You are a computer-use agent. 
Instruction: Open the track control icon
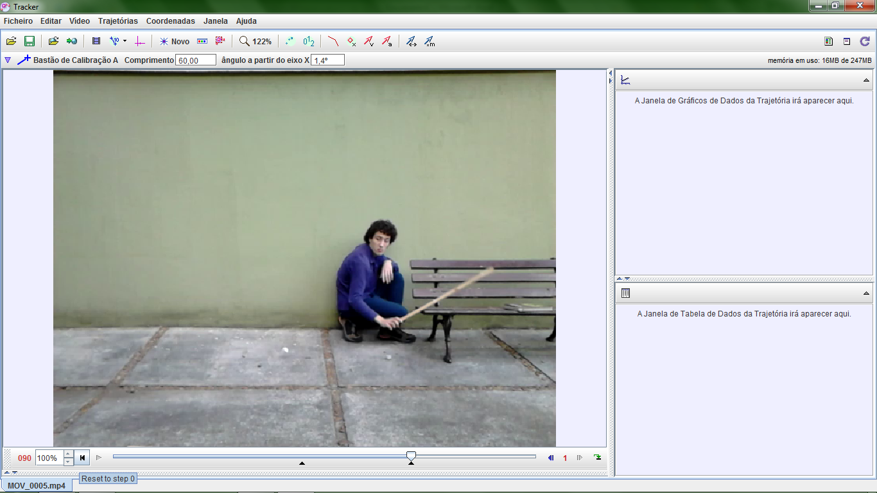click(202, 41)
